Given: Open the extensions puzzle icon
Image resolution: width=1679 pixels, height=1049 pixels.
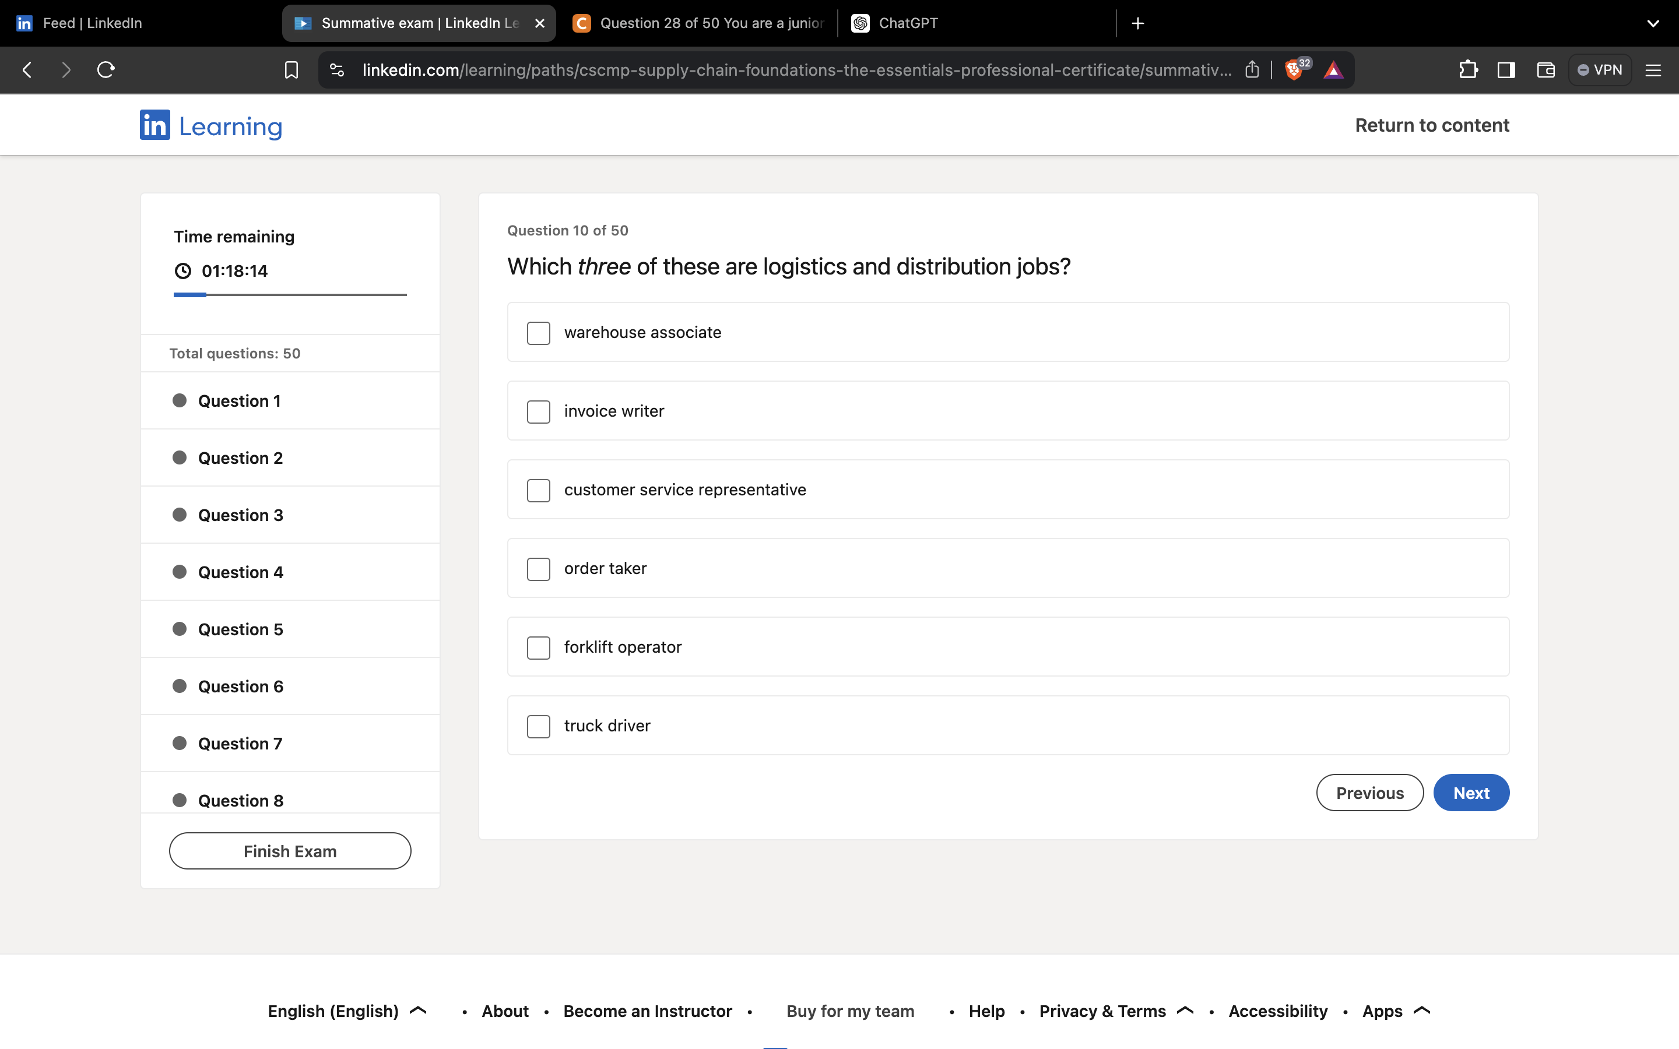Looking at the screenshot, I should pyautogui.click(x=1467, y=70).
